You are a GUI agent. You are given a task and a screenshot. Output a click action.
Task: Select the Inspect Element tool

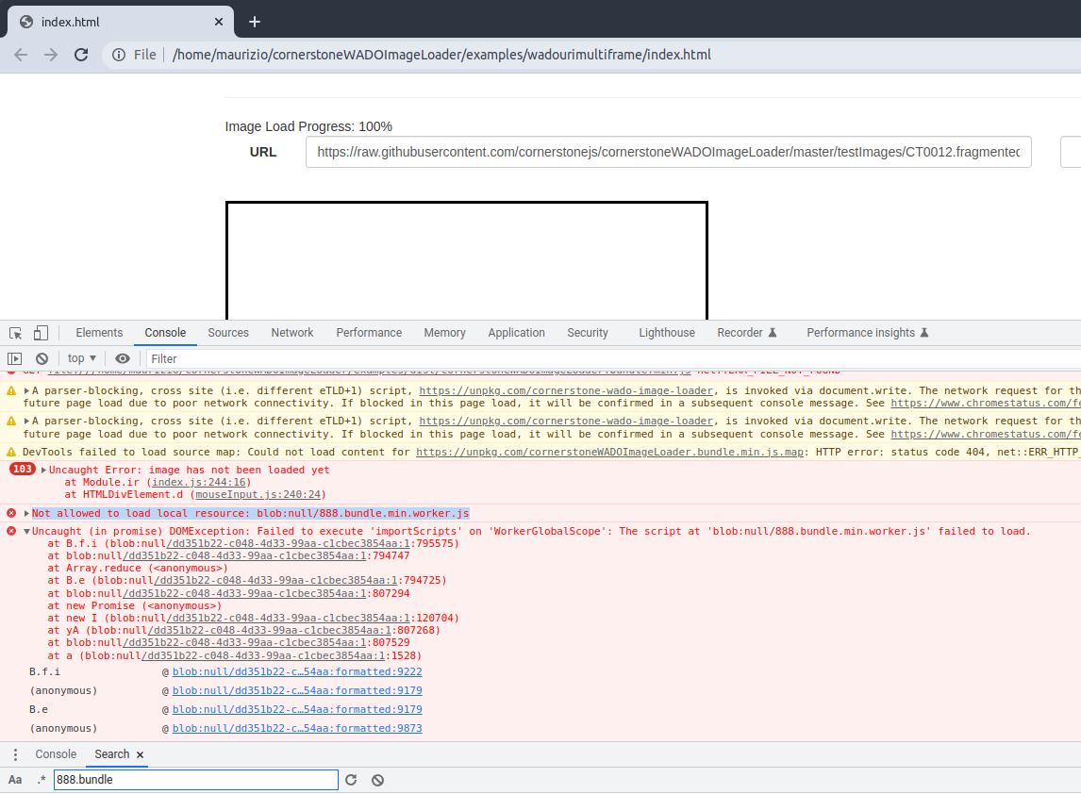point(14,333)
